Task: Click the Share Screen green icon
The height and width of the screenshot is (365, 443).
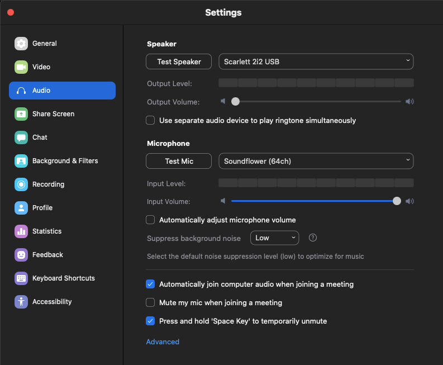Action: (21, 114)
